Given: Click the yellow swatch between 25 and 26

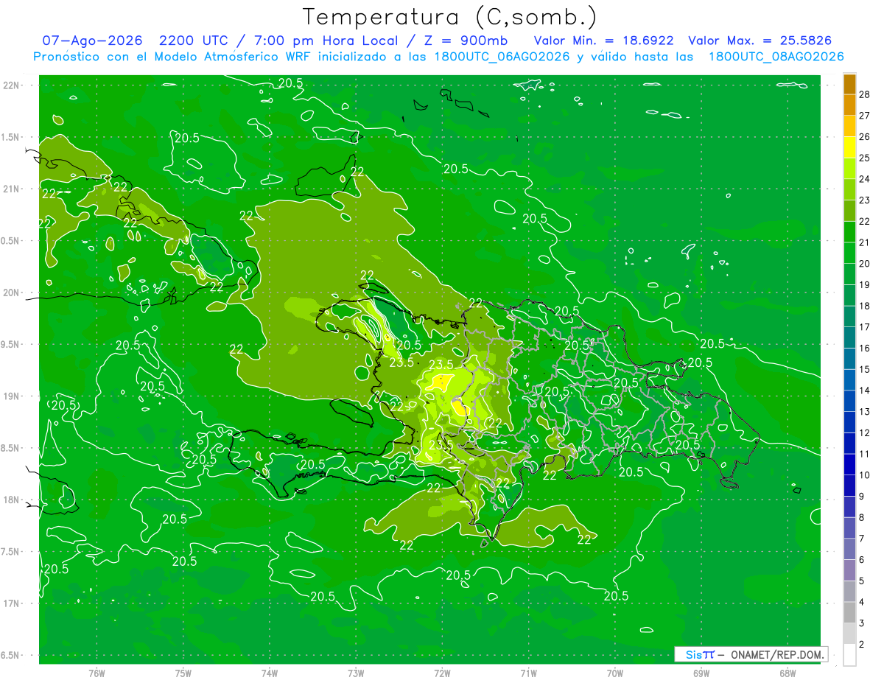Looking at the screenshot, I should pyautogui.click(x=849, y=147).
